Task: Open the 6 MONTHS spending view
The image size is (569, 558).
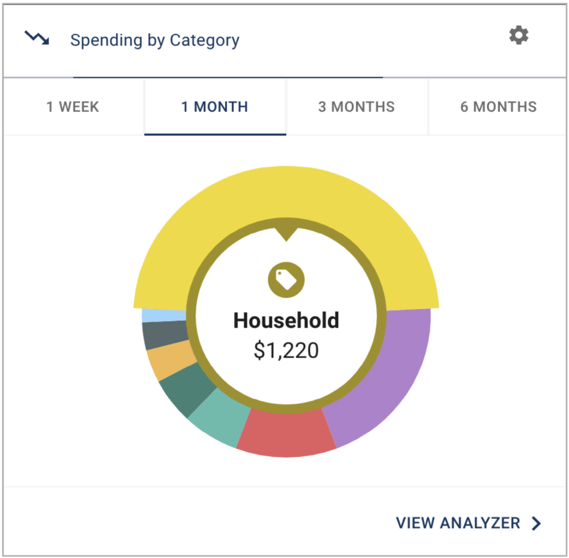Action: pyautogui.click(x=498, y=107)
